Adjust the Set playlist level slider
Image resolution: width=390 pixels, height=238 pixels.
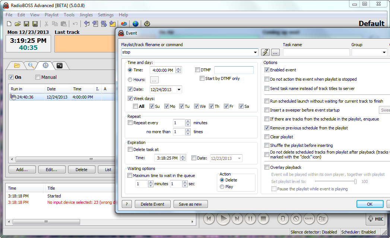[355, 181]
